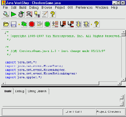
Task: Open the Edit menu
Action: pos(13,8)
